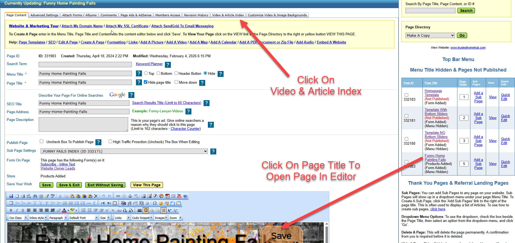Click the Save & Exit button
This screenshot has width=515, height=243.
click(x=69, y=185)
